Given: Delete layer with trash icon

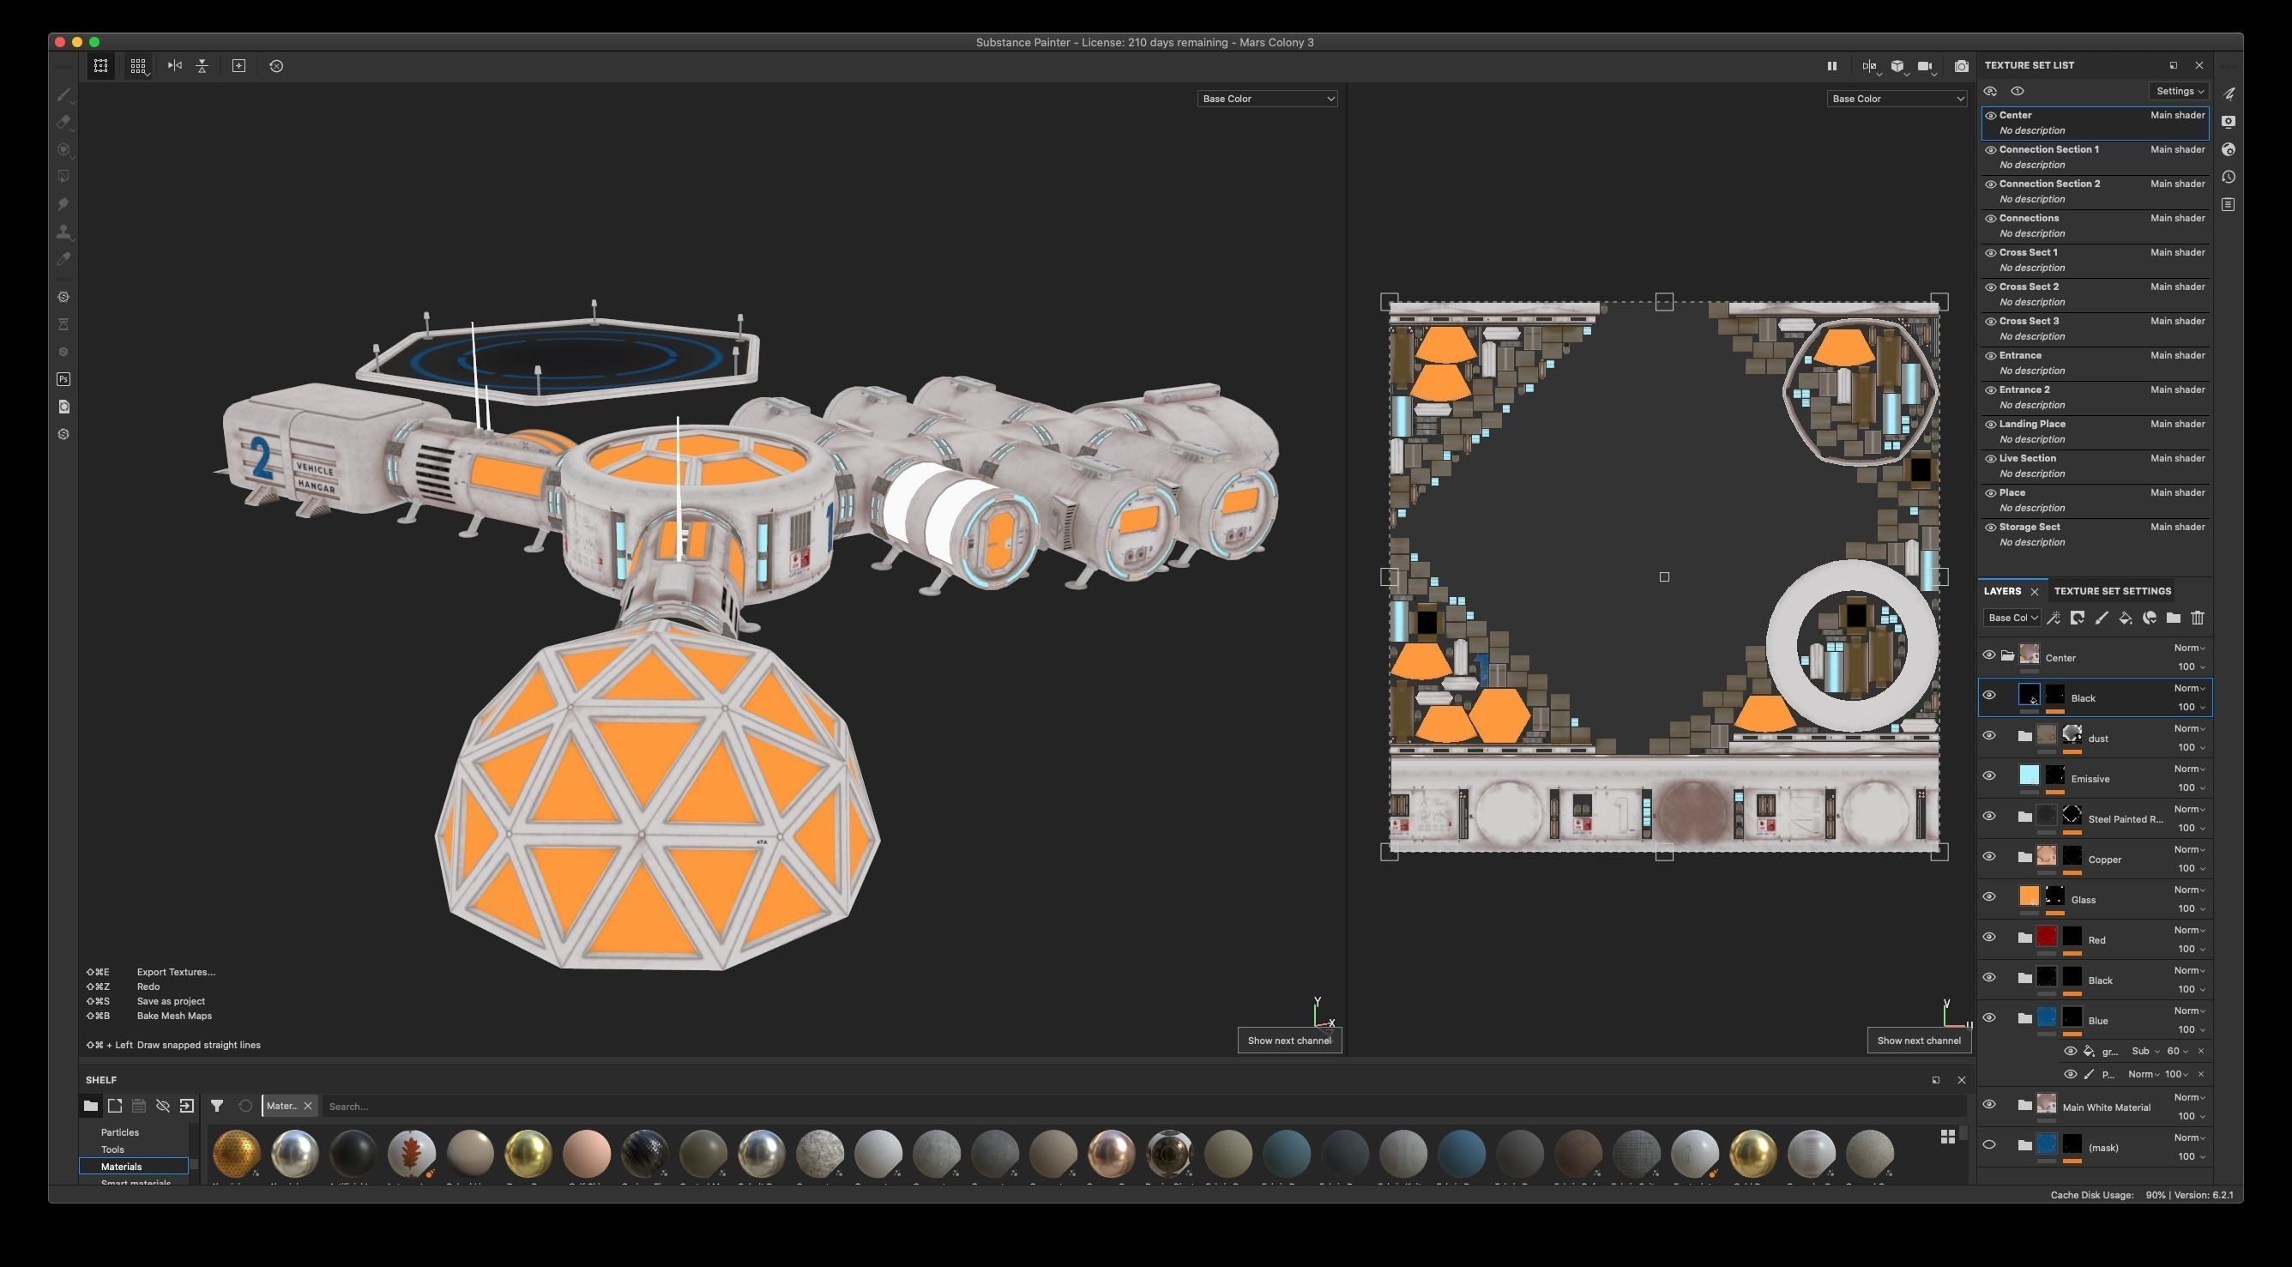Looking at the screenshot, I should point(2198,618).
